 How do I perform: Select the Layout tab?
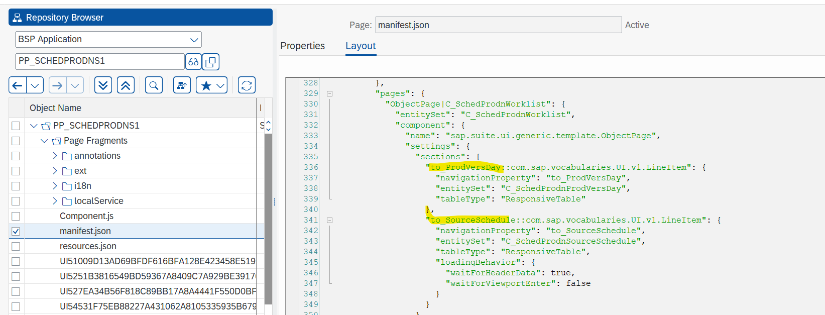tap(361, 46)
